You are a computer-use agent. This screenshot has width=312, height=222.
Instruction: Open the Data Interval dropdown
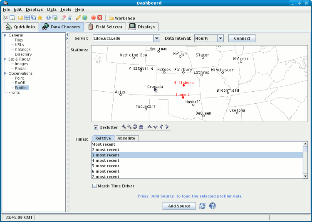pyautogui.click(x=220, y=38)
